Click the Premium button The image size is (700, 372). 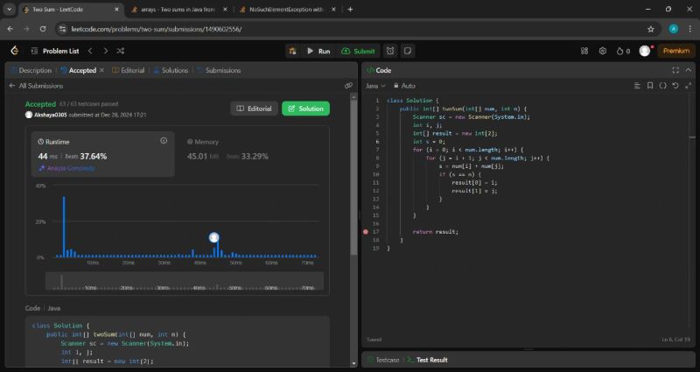tap(675, 51)
